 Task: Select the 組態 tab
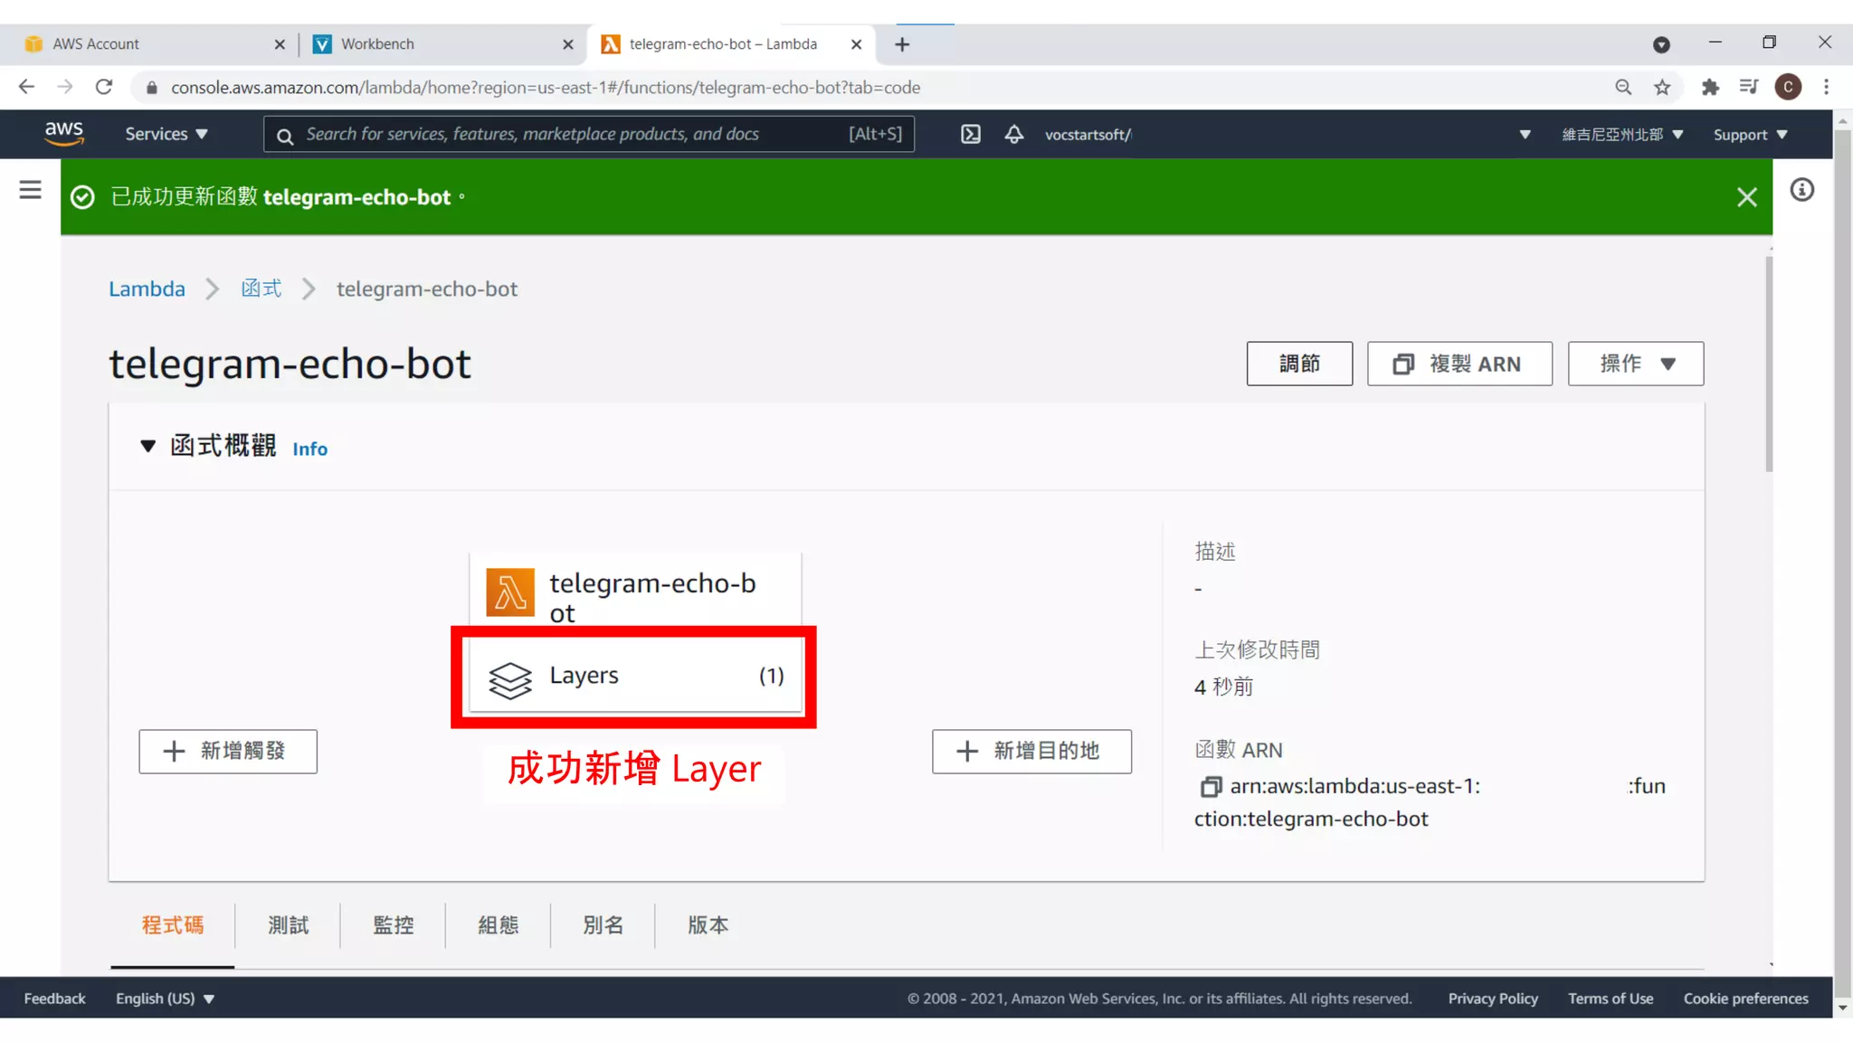[x=498, y=925]
